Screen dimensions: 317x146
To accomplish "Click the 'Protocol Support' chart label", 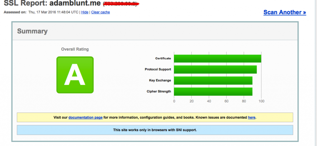I will pyautogui.click(x=158, y=69).
